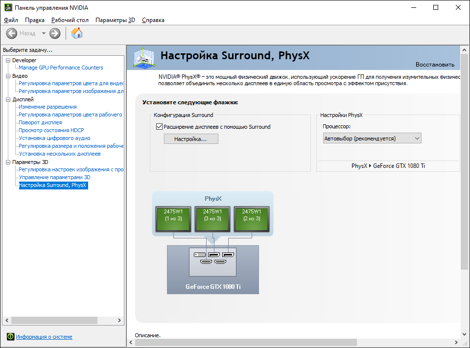Image resolution: width=470 pixels, height=348 pixels.
Task: Click the main panel scroll down arrow
Action: [464, 334]
